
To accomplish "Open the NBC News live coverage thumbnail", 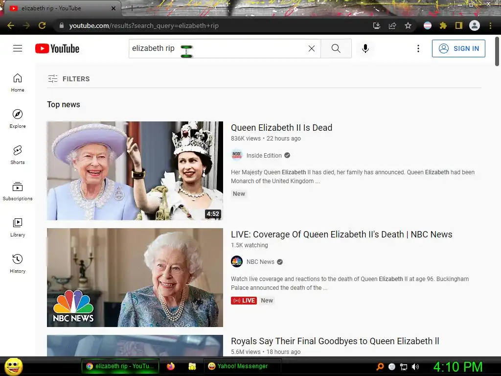I will 135,278.
